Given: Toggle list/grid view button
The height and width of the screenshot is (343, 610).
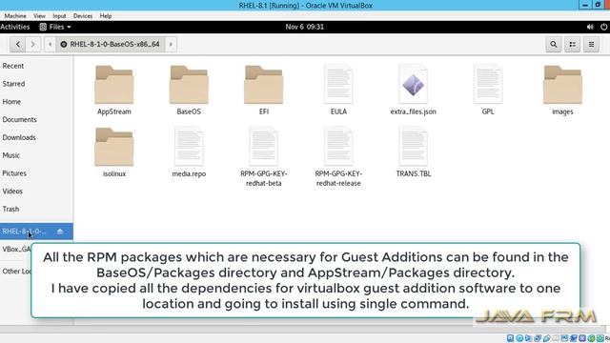Looking at the screenshot, I should click(x=572, y=45).
